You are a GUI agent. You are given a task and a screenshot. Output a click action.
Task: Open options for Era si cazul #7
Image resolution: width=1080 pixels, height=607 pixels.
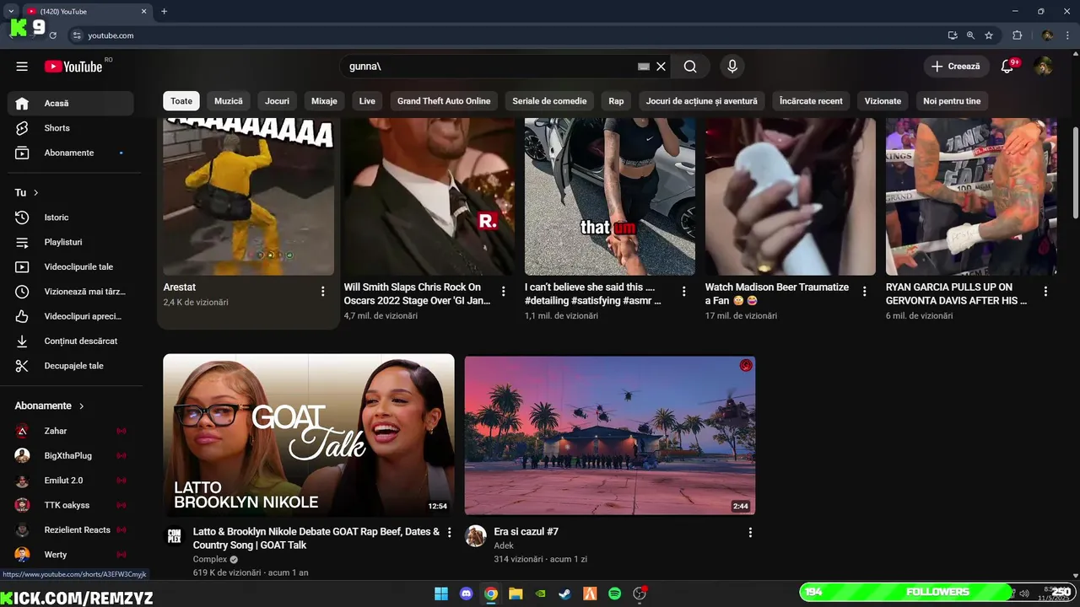(750, 533)
